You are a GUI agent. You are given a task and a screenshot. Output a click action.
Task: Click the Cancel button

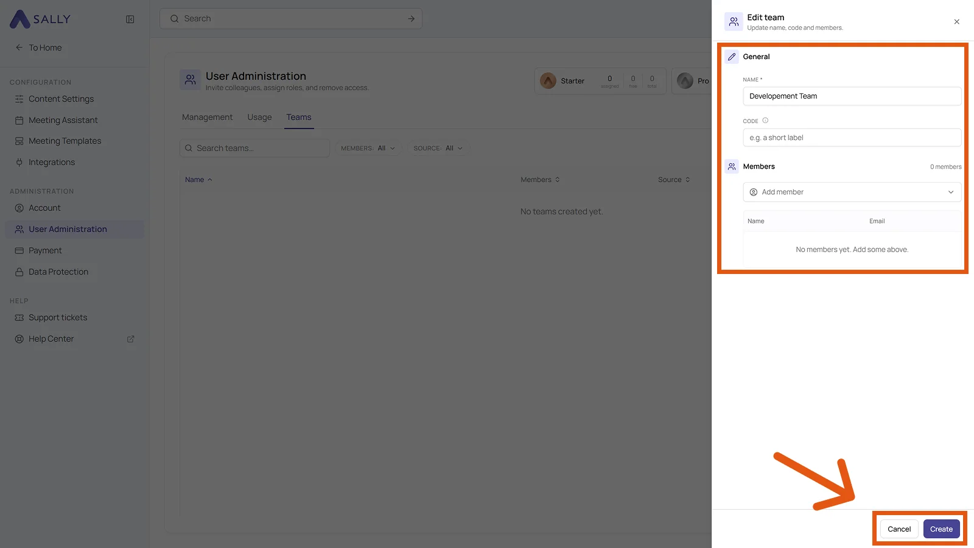coord(899,529)
